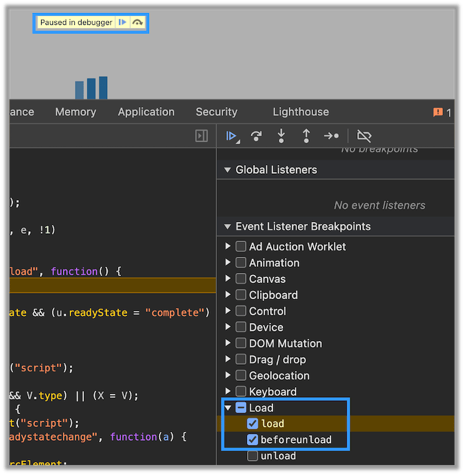Click "readyState" in the source code
464x475 pixels.
coord(98,312)
